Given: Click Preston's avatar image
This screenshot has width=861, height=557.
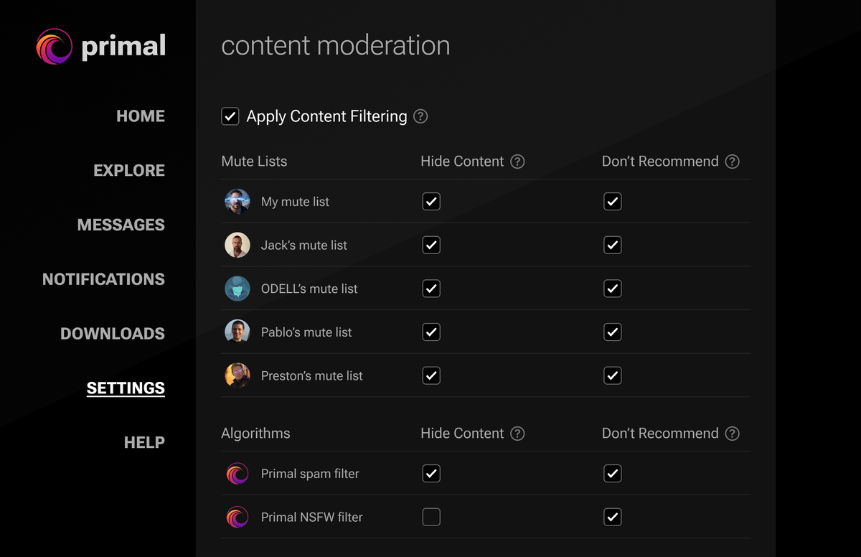Looking at the screenshot, I should click(x=237, y=375).
